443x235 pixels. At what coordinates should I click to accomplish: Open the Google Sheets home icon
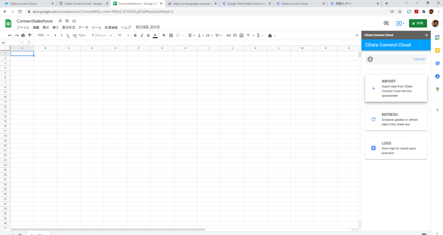point(8,24)
